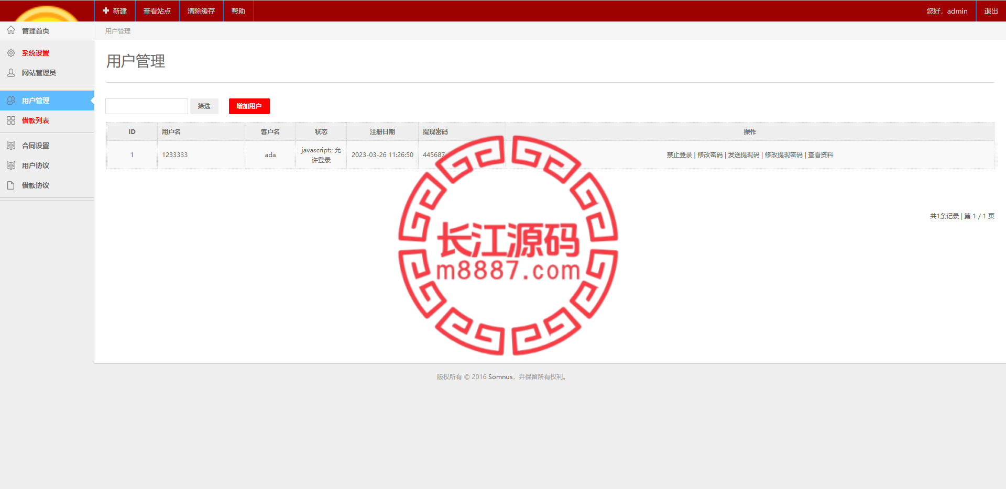Viewport: 1006px width, 489px height.
Task: Click the plus icon next to 新建
Action: click(x=106, y=10)
